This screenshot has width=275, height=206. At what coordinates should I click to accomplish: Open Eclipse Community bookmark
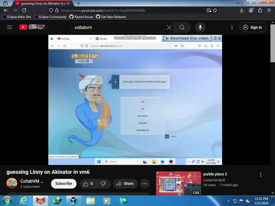pyautogui.click(x=50, y=17)
